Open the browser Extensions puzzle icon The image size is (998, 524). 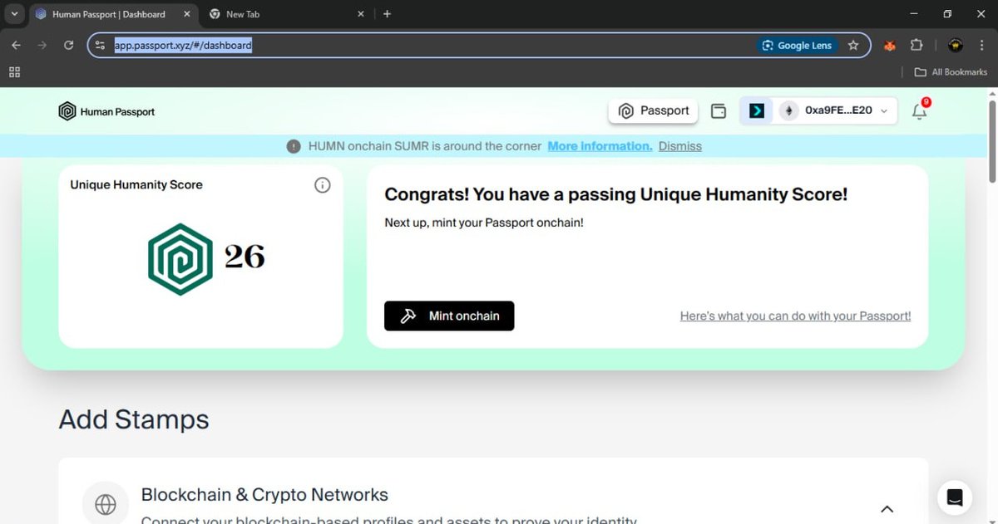916,46
